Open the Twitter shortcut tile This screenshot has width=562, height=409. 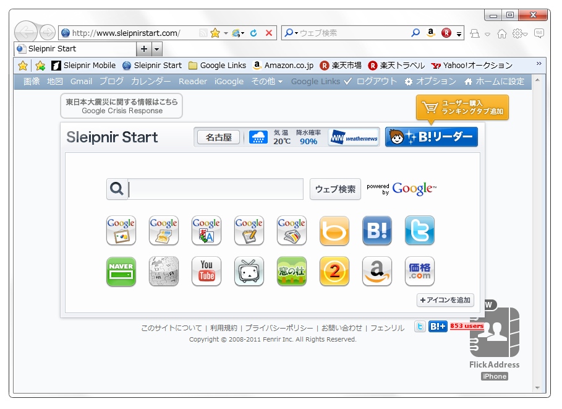click(x=420, y=230)
